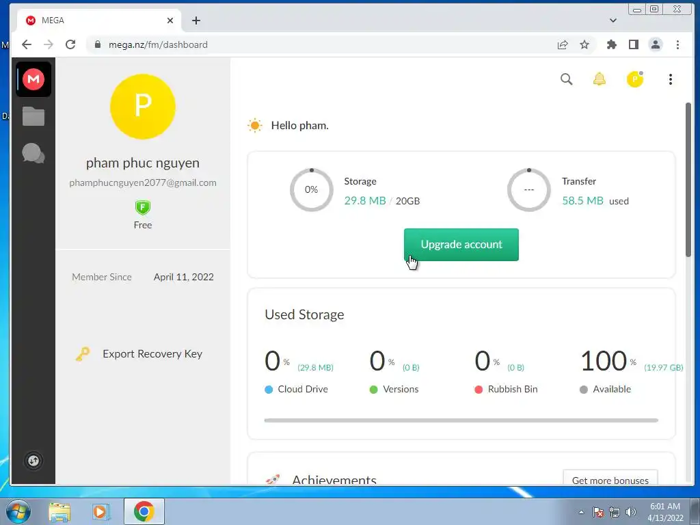
Task: Click the large yellow P profile avatar
Action: coord(143,107)
